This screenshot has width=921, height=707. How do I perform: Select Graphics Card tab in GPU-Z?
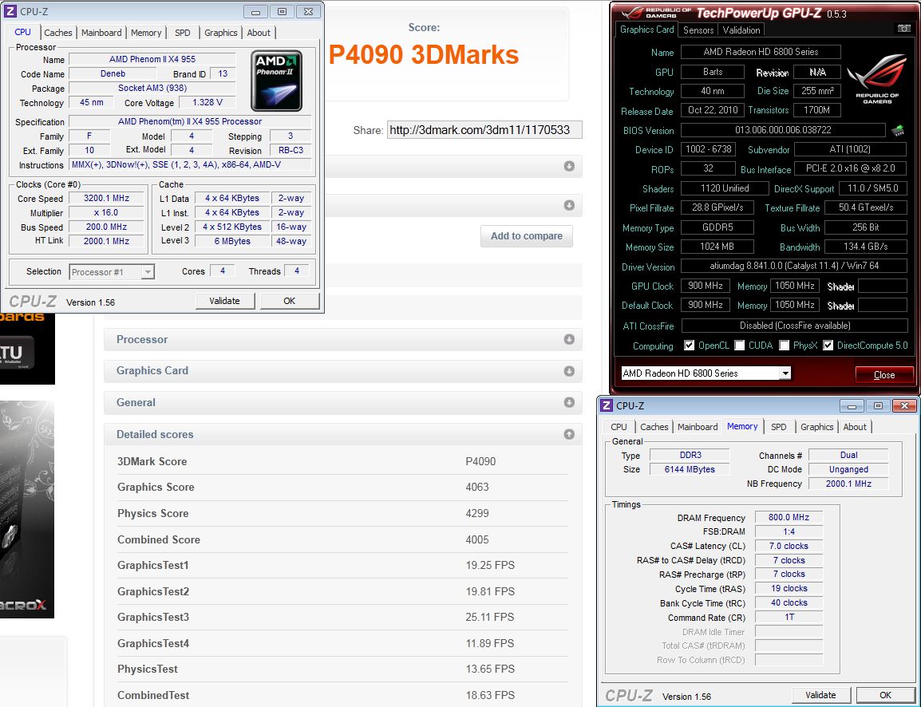point(646,30)
